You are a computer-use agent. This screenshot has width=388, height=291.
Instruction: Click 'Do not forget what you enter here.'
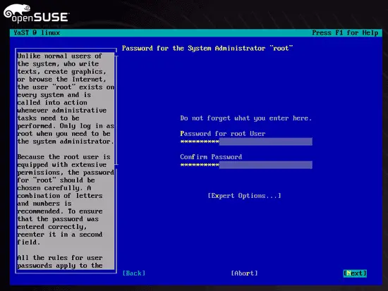pos(245,118)
